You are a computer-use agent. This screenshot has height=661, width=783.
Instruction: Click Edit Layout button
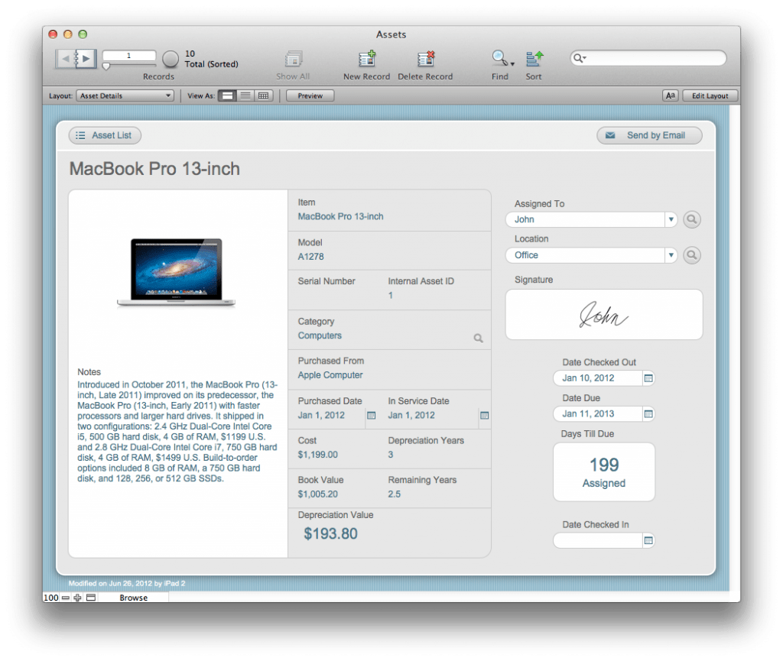[710, 96]
